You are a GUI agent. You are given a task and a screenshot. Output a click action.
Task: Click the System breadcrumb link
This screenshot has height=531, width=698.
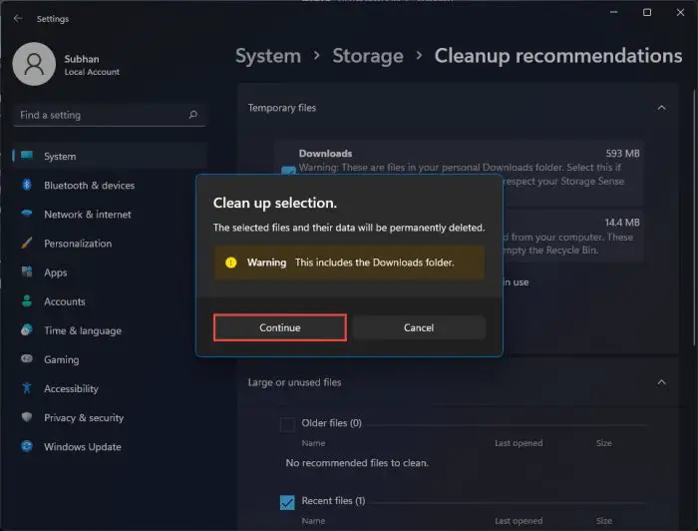pyautogui.click(x=268, y=56)
